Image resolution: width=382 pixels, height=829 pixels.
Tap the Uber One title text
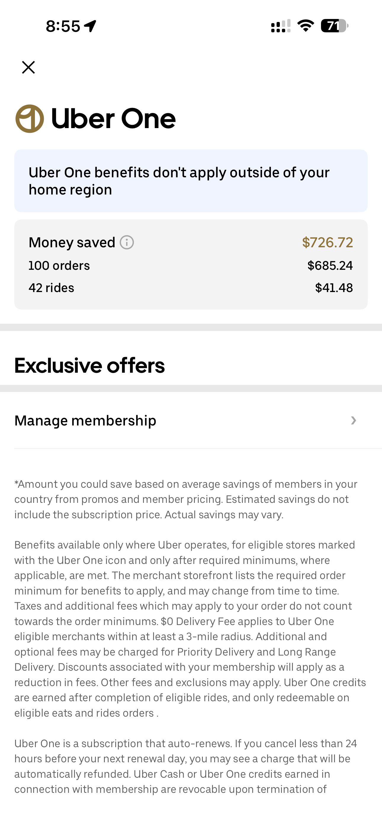point(113,119)
